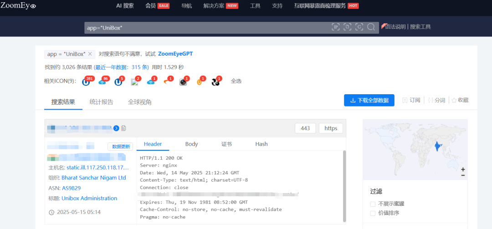Zoom in on the world map

pos(463,169)
